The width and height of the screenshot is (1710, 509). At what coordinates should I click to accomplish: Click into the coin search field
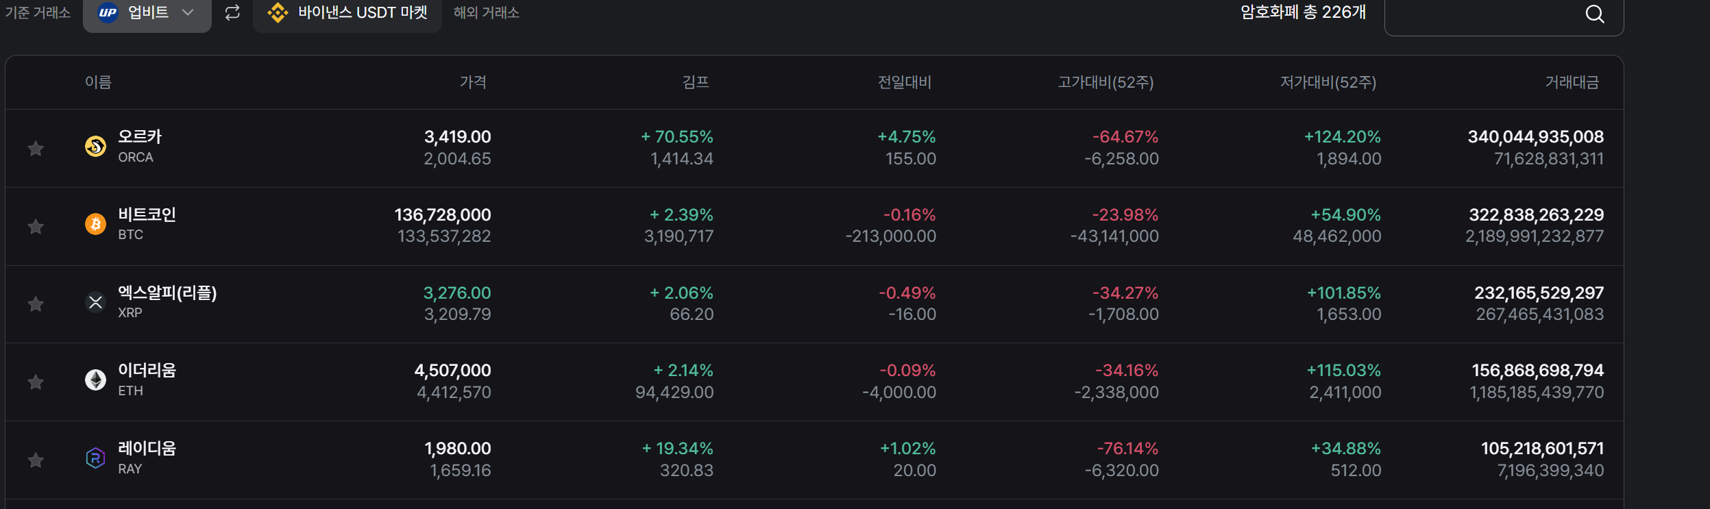point(1480,15)
